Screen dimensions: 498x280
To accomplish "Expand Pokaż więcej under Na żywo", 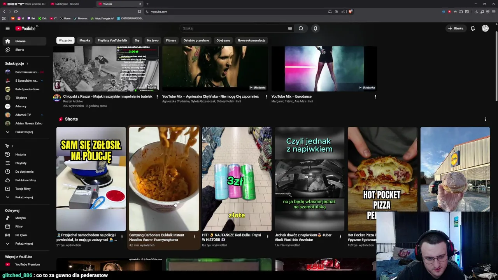I will [x=24, y=243].
